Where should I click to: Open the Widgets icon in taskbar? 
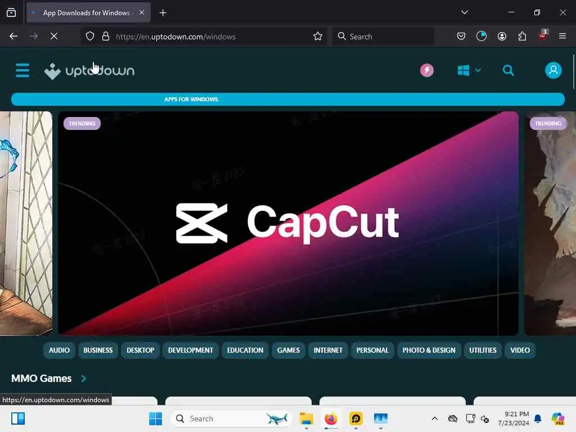click(17, 418)
